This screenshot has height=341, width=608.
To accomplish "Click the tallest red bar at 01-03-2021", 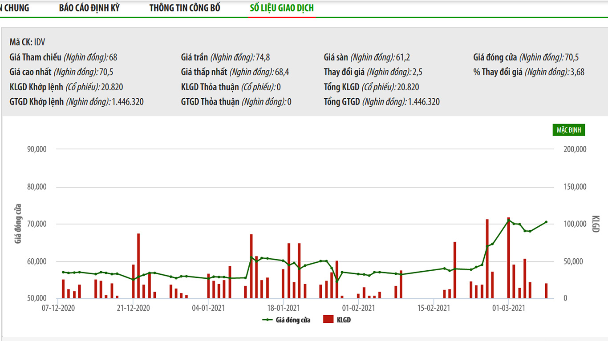I will (x=508, y=258).
